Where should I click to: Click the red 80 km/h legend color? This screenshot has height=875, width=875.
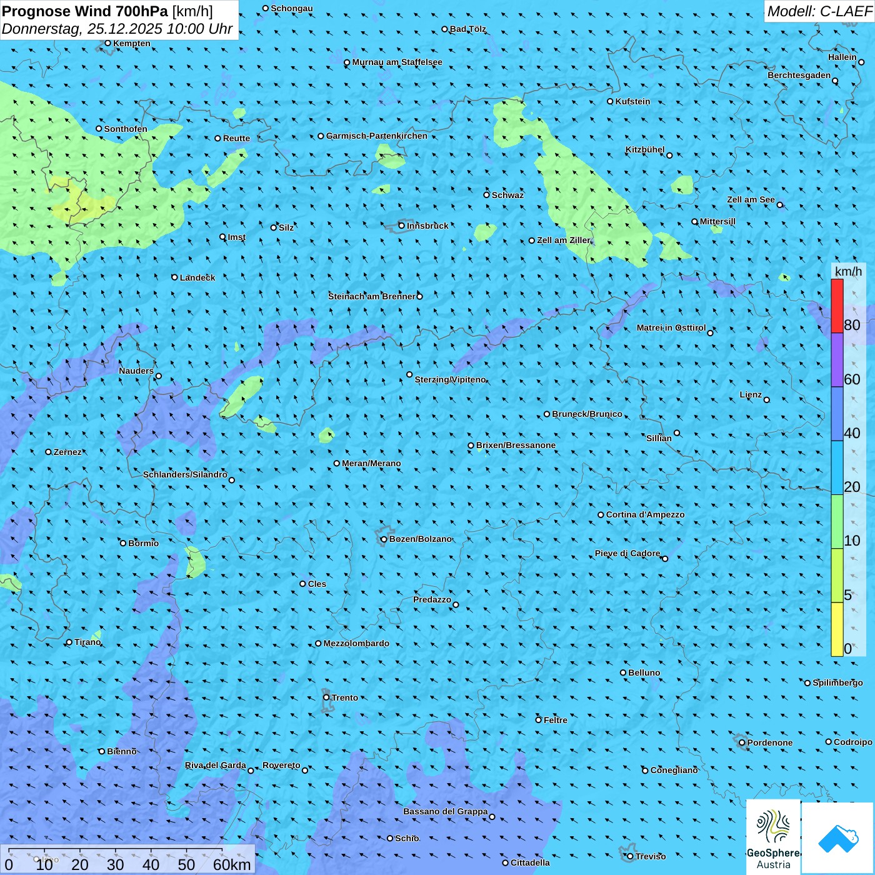pos(837,306)
